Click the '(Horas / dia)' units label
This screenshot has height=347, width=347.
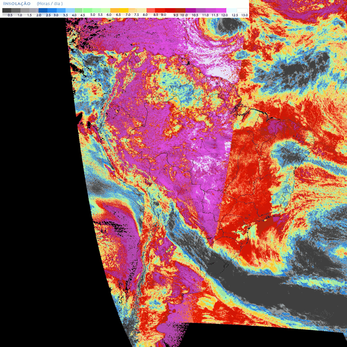[50, 3]
